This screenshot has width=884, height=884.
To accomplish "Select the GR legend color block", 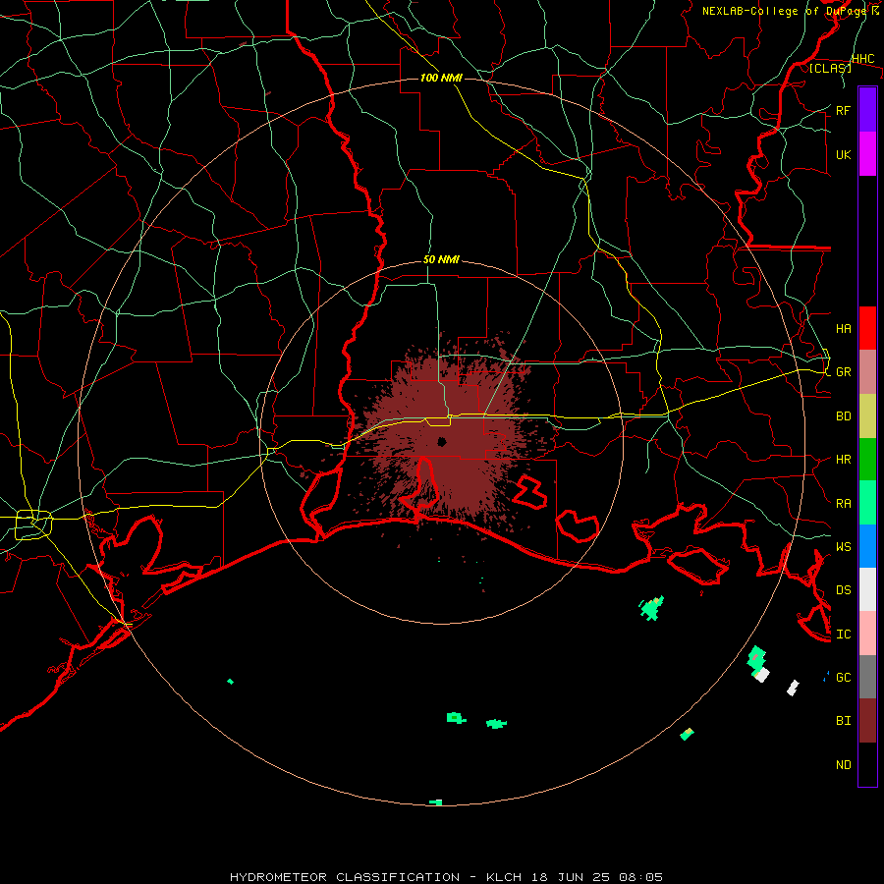I will 867,371.
